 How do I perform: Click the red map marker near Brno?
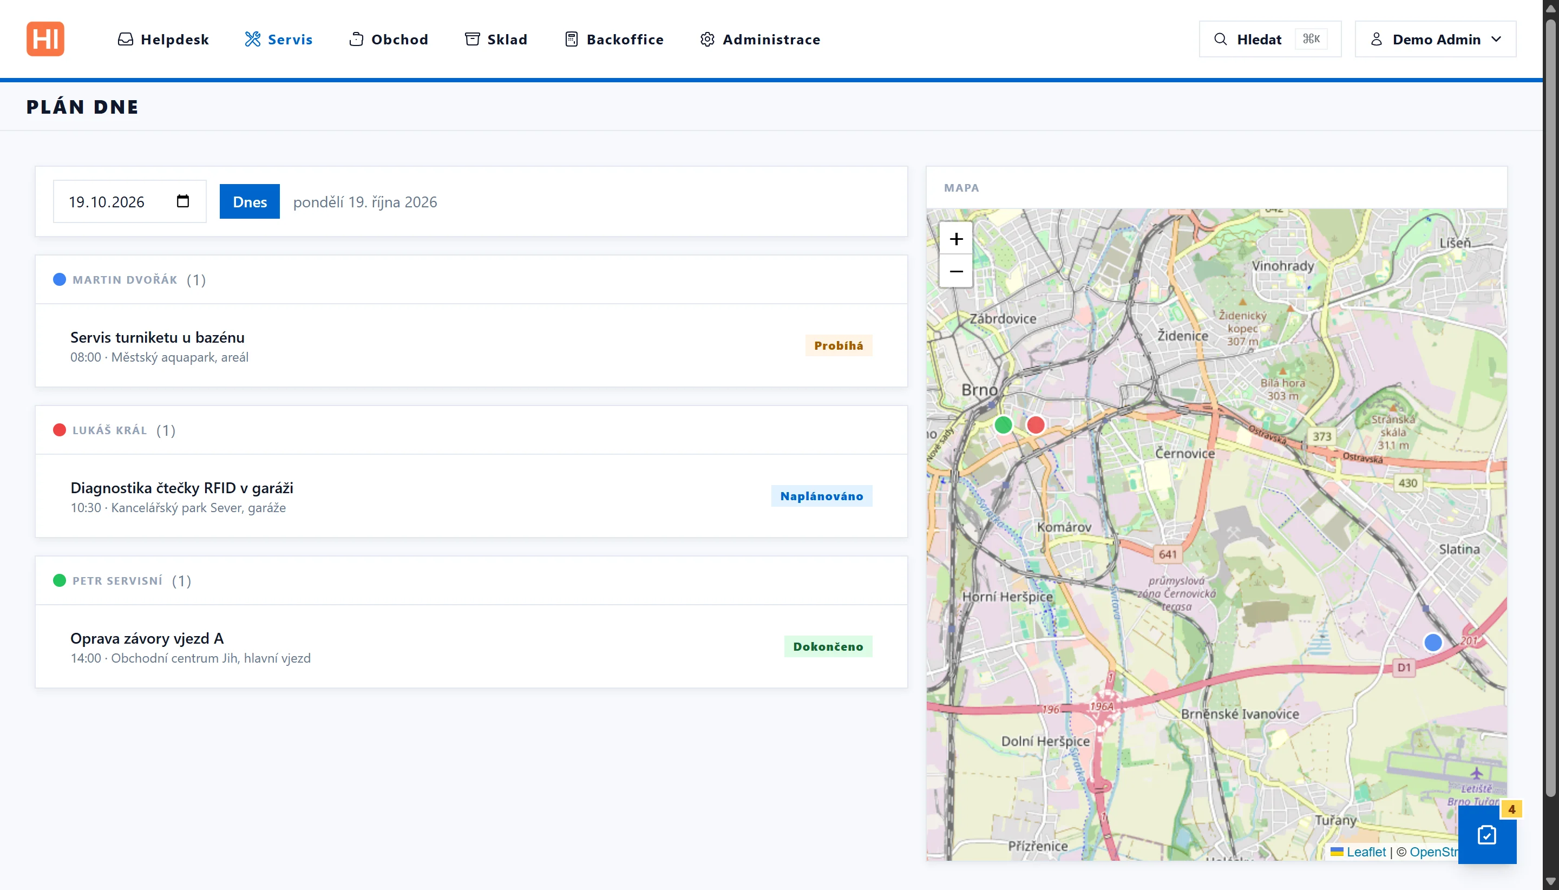click(x=1035, y=424)
